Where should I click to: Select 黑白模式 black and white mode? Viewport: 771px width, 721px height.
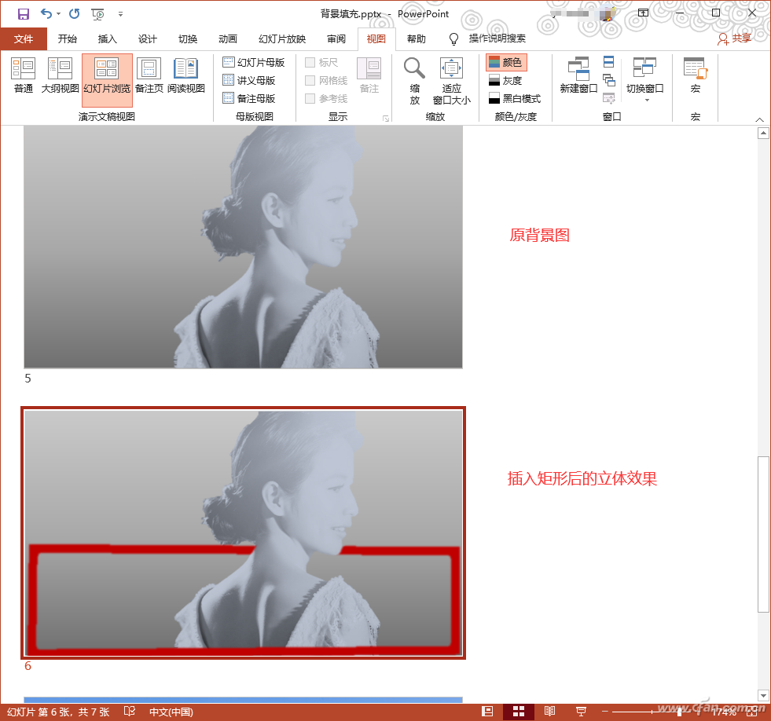click(515, 99)
